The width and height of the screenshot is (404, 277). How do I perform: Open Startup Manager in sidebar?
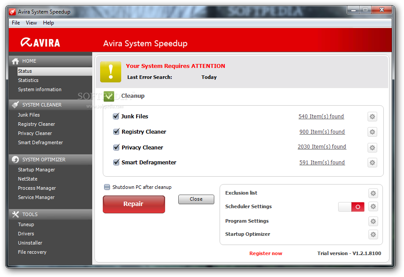pyautogui.click(x=36, y=170)
